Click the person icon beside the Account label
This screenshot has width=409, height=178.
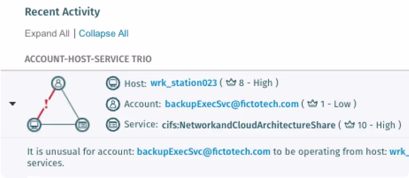(x=113, y=104)
